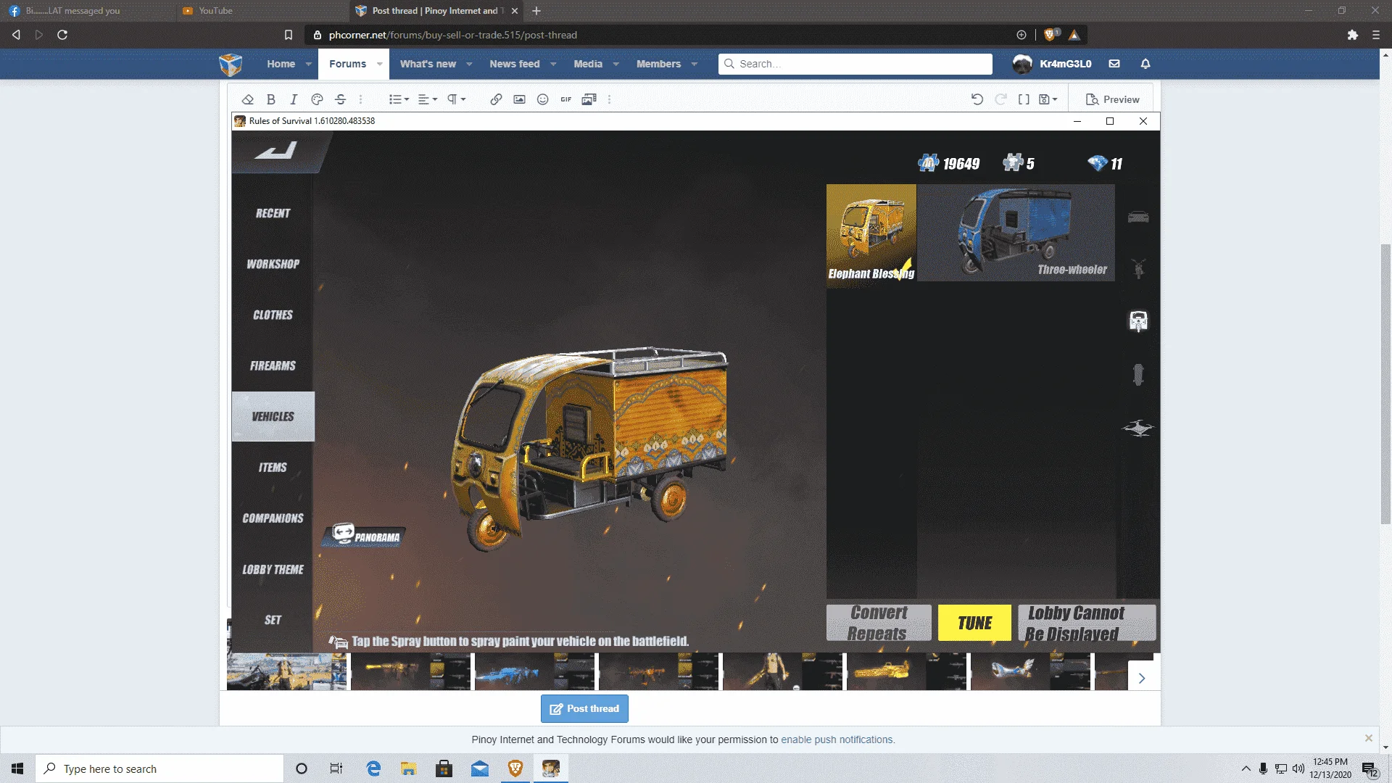Expand the Home submenu arrow

click(309, 64)
